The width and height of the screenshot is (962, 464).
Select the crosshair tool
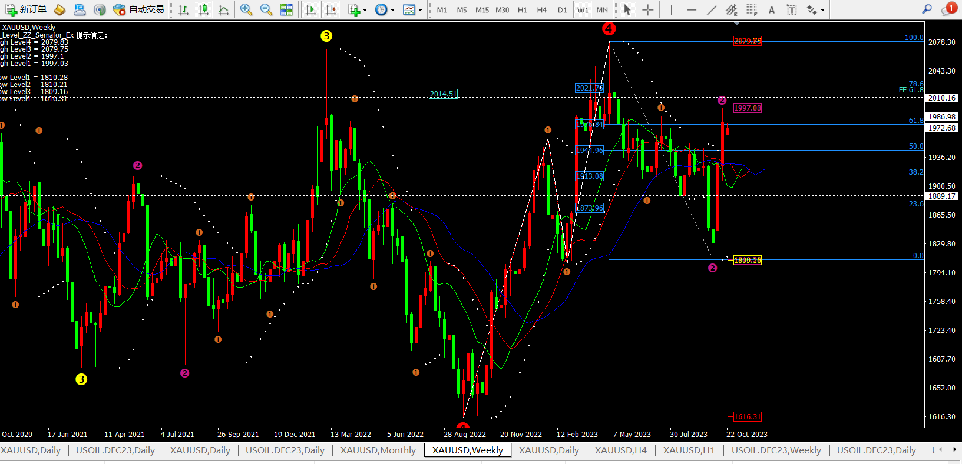click(x=647, y=9)
